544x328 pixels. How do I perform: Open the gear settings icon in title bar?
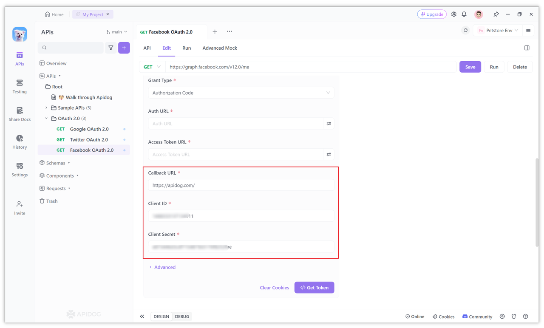(454, 14)
